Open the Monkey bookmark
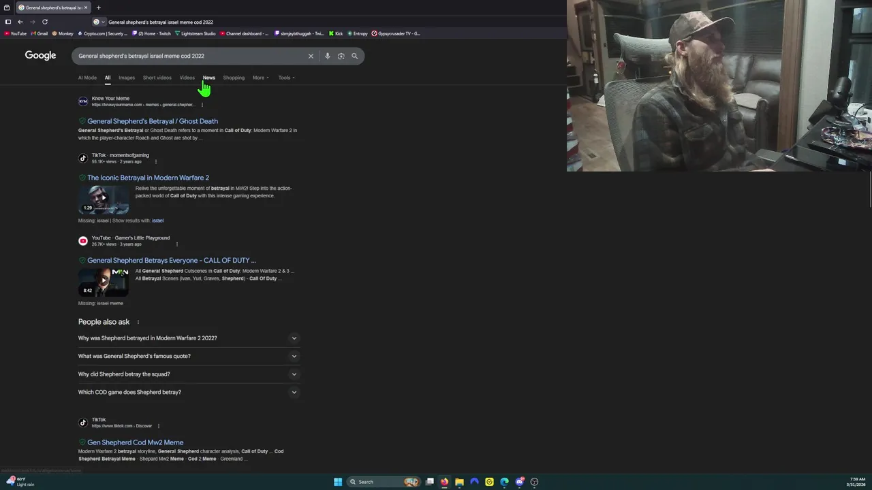This screenshot has height=490, width=872. click(63, 33)
